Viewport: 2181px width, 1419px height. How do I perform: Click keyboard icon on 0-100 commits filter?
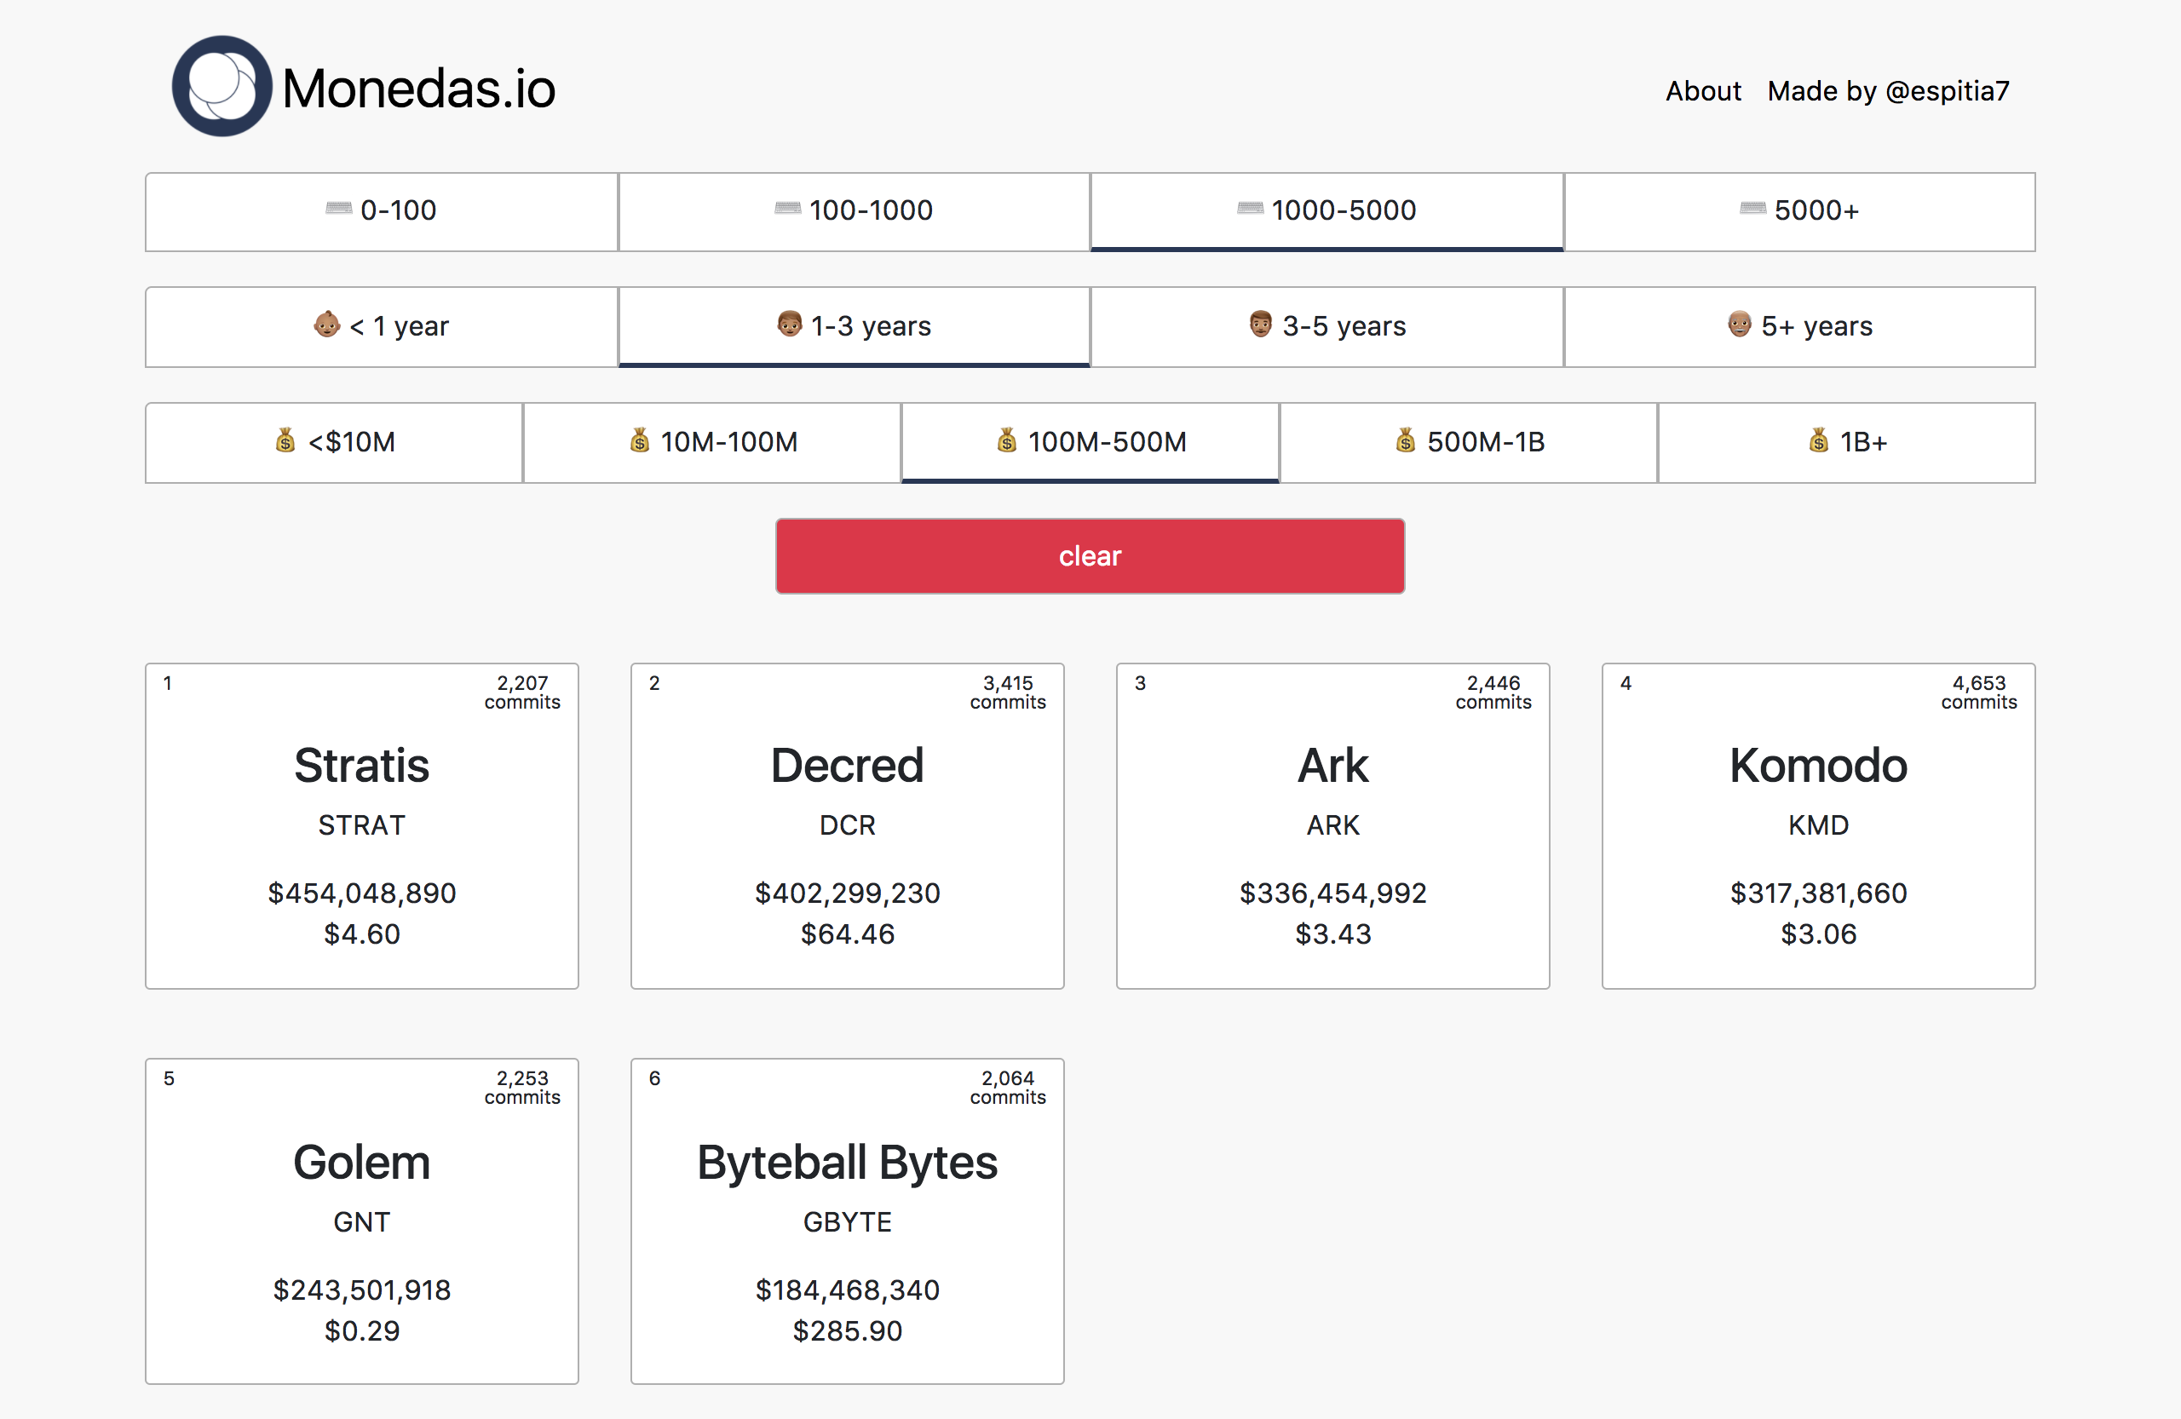(x=338, y=210)
